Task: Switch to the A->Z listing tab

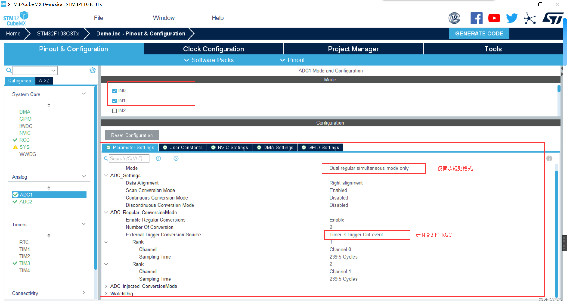Action: (x=44, y=81)
